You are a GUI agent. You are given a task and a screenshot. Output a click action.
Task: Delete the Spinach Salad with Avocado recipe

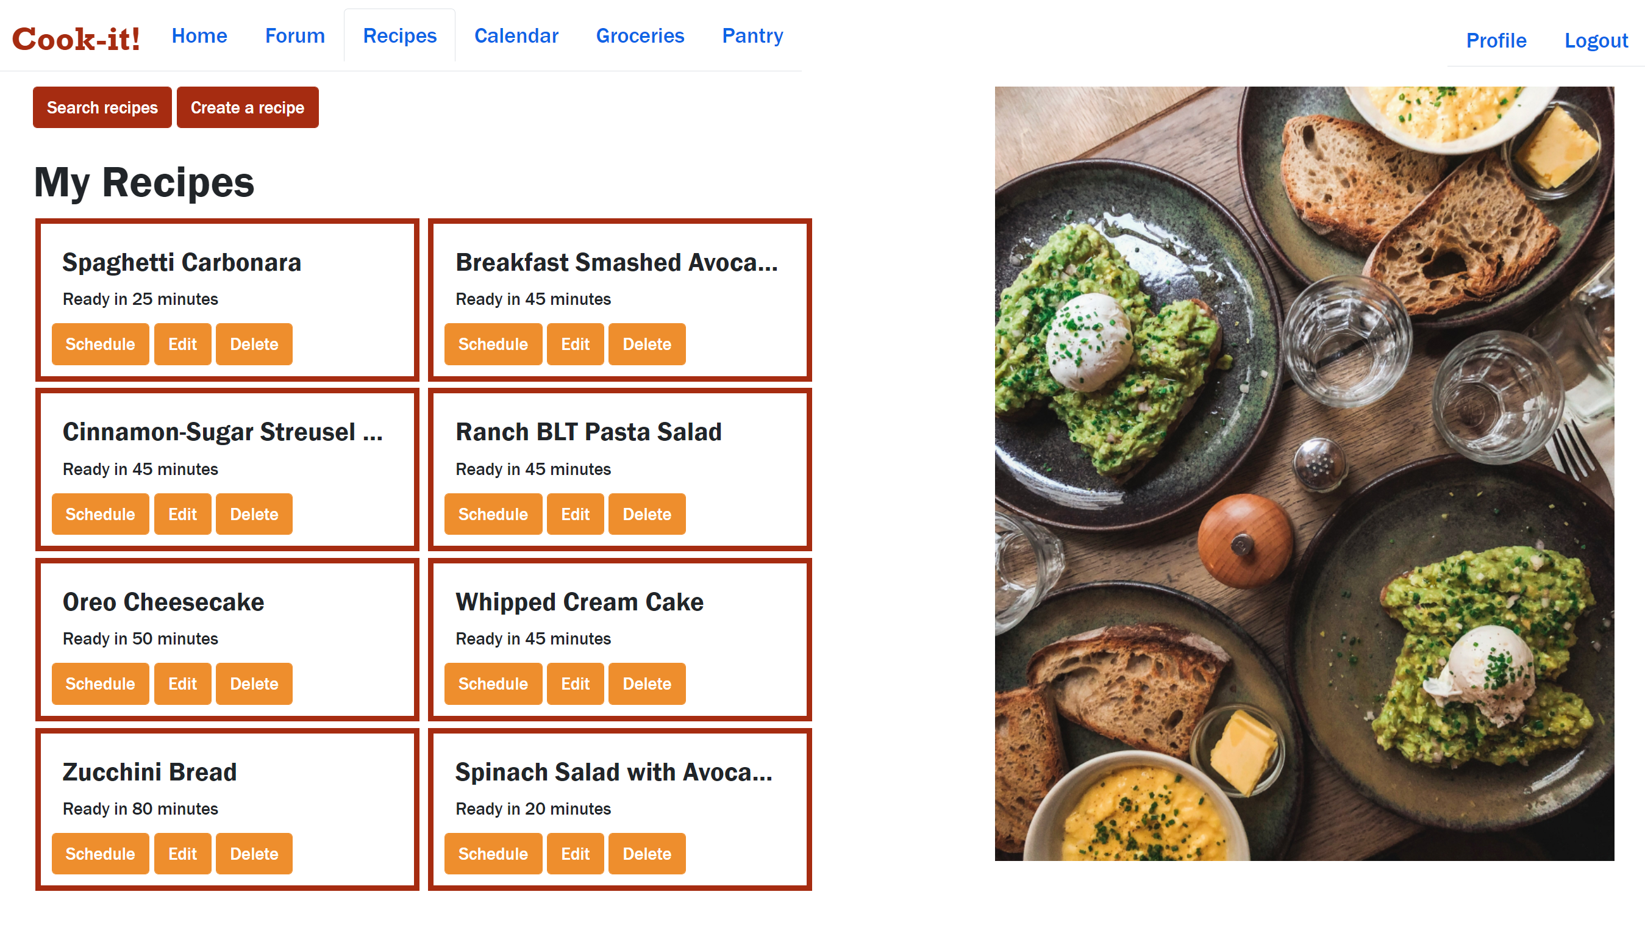(x=647, y=854)
